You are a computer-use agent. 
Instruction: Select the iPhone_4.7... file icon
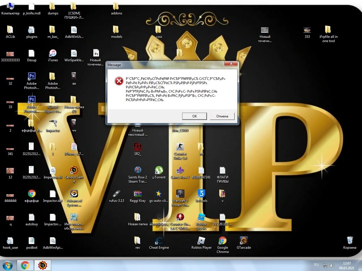click(x=74, y=149)
